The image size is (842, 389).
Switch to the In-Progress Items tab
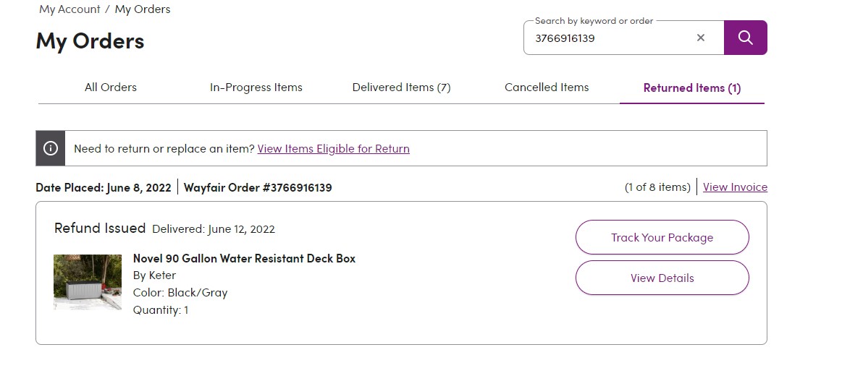tap(256, 87)
